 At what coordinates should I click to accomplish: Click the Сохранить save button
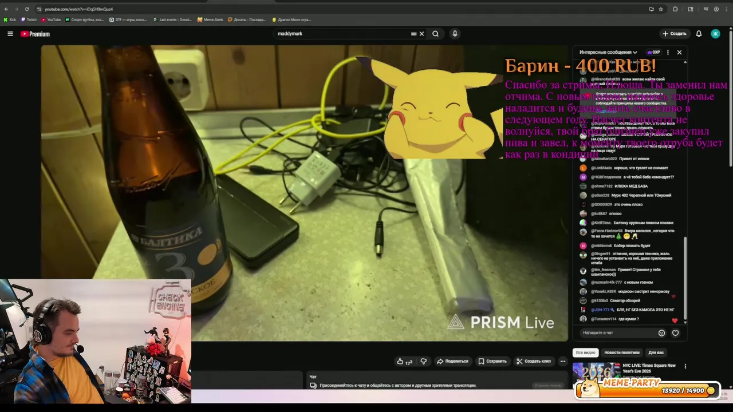tap(492, 361)
